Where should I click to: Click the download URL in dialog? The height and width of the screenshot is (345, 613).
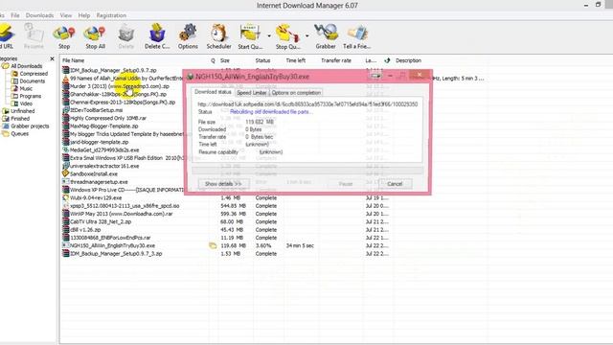pos(307,104)
